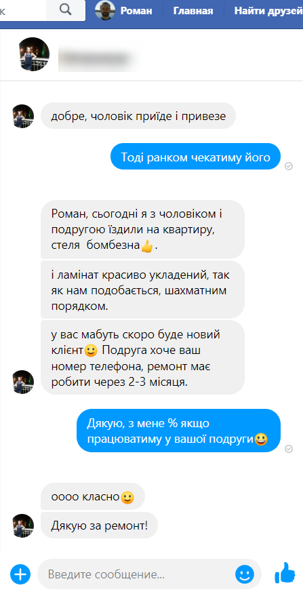Select the message bubble Тоді ранком чекатиму його
The height and width of the screenshot is (596, 303).
[195, 157]
